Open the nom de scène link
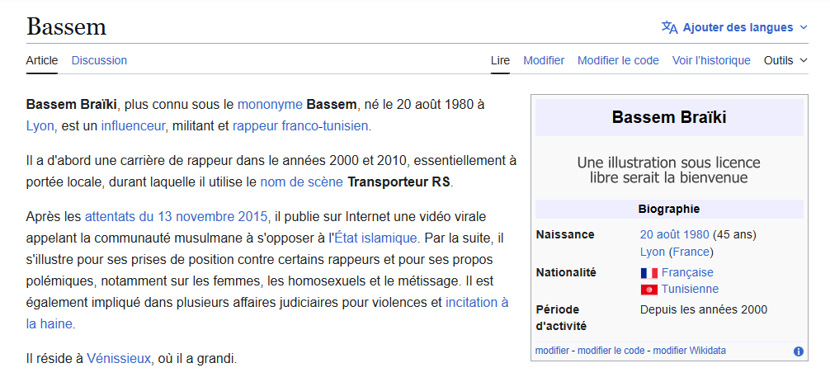 pos(302,182)
